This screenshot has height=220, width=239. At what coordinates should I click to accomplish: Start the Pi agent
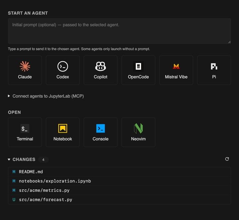click(214, 70)
